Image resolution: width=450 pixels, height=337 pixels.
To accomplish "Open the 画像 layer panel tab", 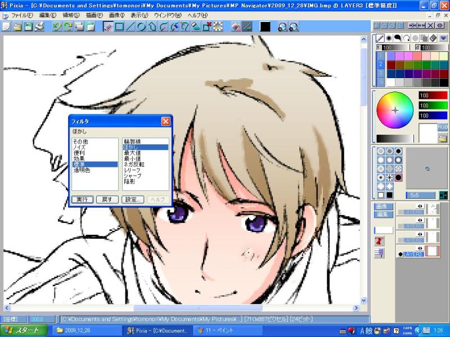I will [x=384, y=206].
